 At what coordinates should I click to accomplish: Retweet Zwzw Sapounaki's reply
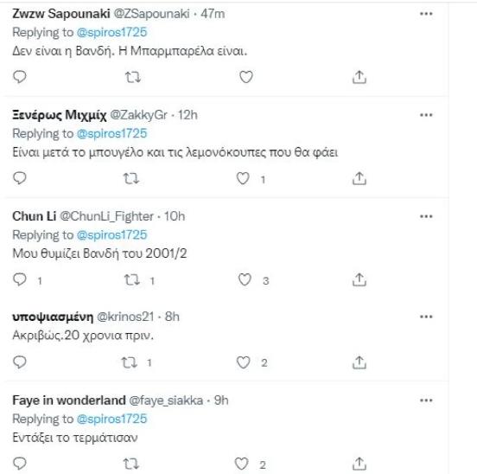tap(133, 77)
